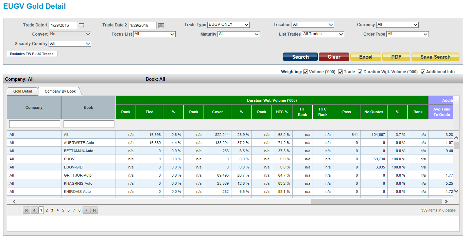Click the Book column filter box
This screenshot has width=471, height=241.
pos(89,124)
